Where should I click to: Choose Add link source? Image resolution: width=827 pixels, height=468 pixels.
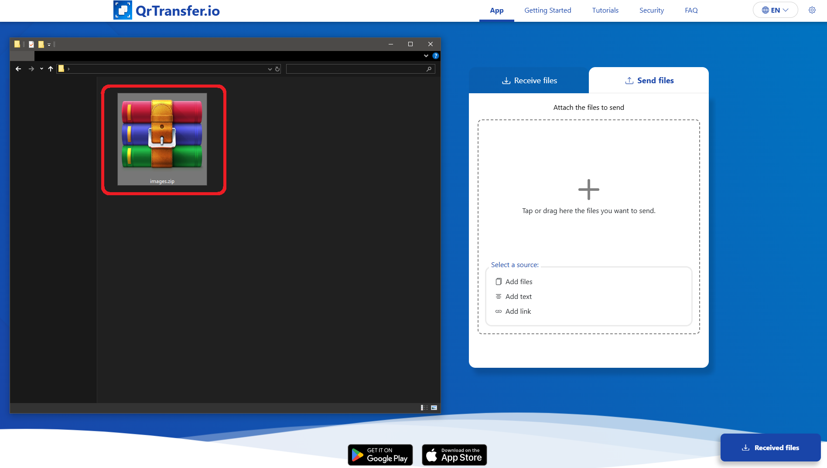[x=513, y=311]
